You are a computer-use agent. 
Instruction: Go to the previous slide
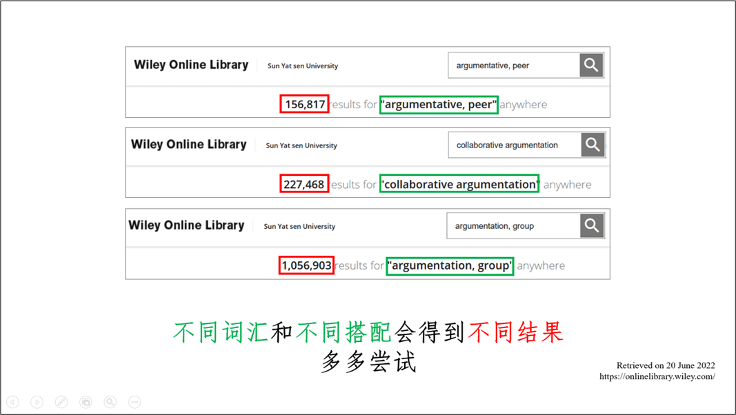tap(13, 402)
